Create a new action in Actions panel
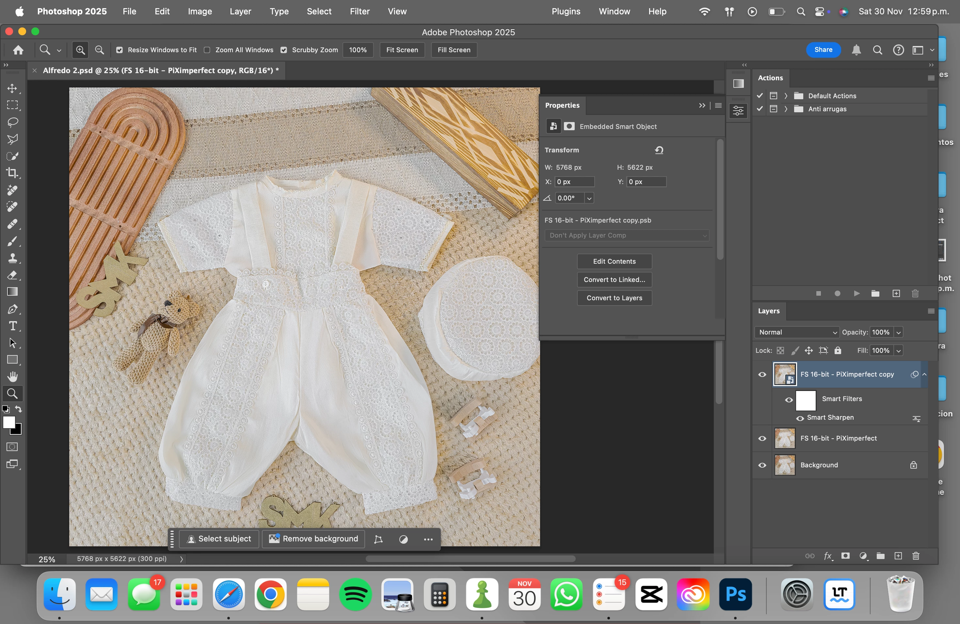 click(896, 293)
